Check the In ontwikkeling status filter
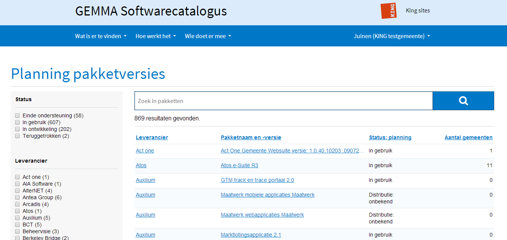The width and height of the screenshot is (507, 240). click(17, 129)
